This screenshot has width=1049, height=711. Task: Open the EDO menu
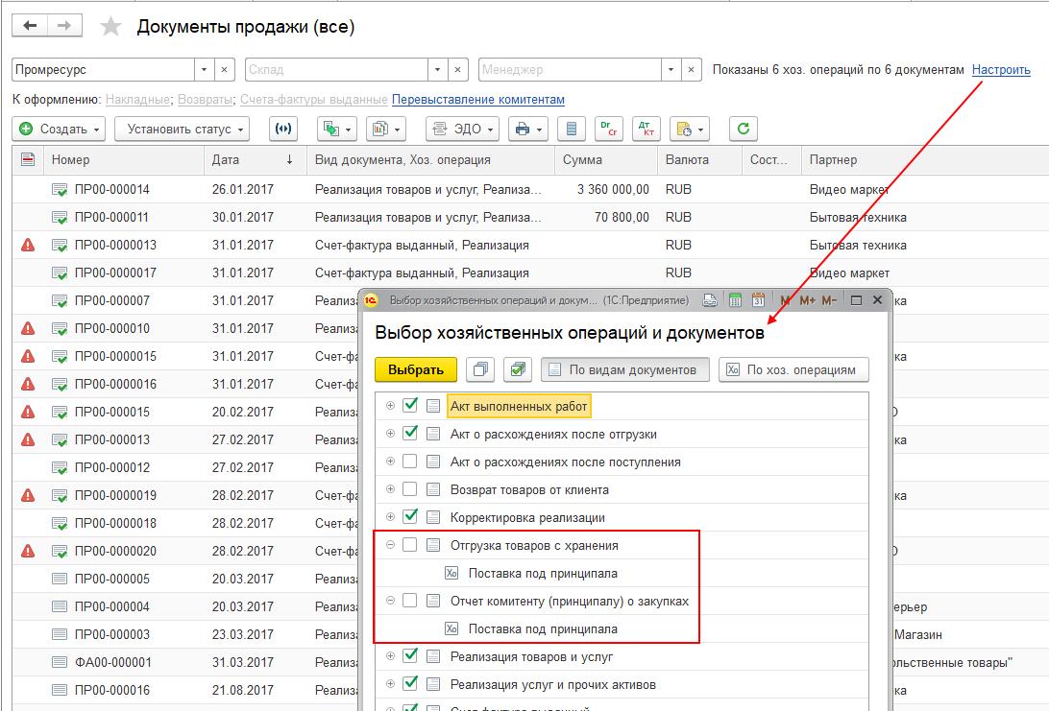463,129
